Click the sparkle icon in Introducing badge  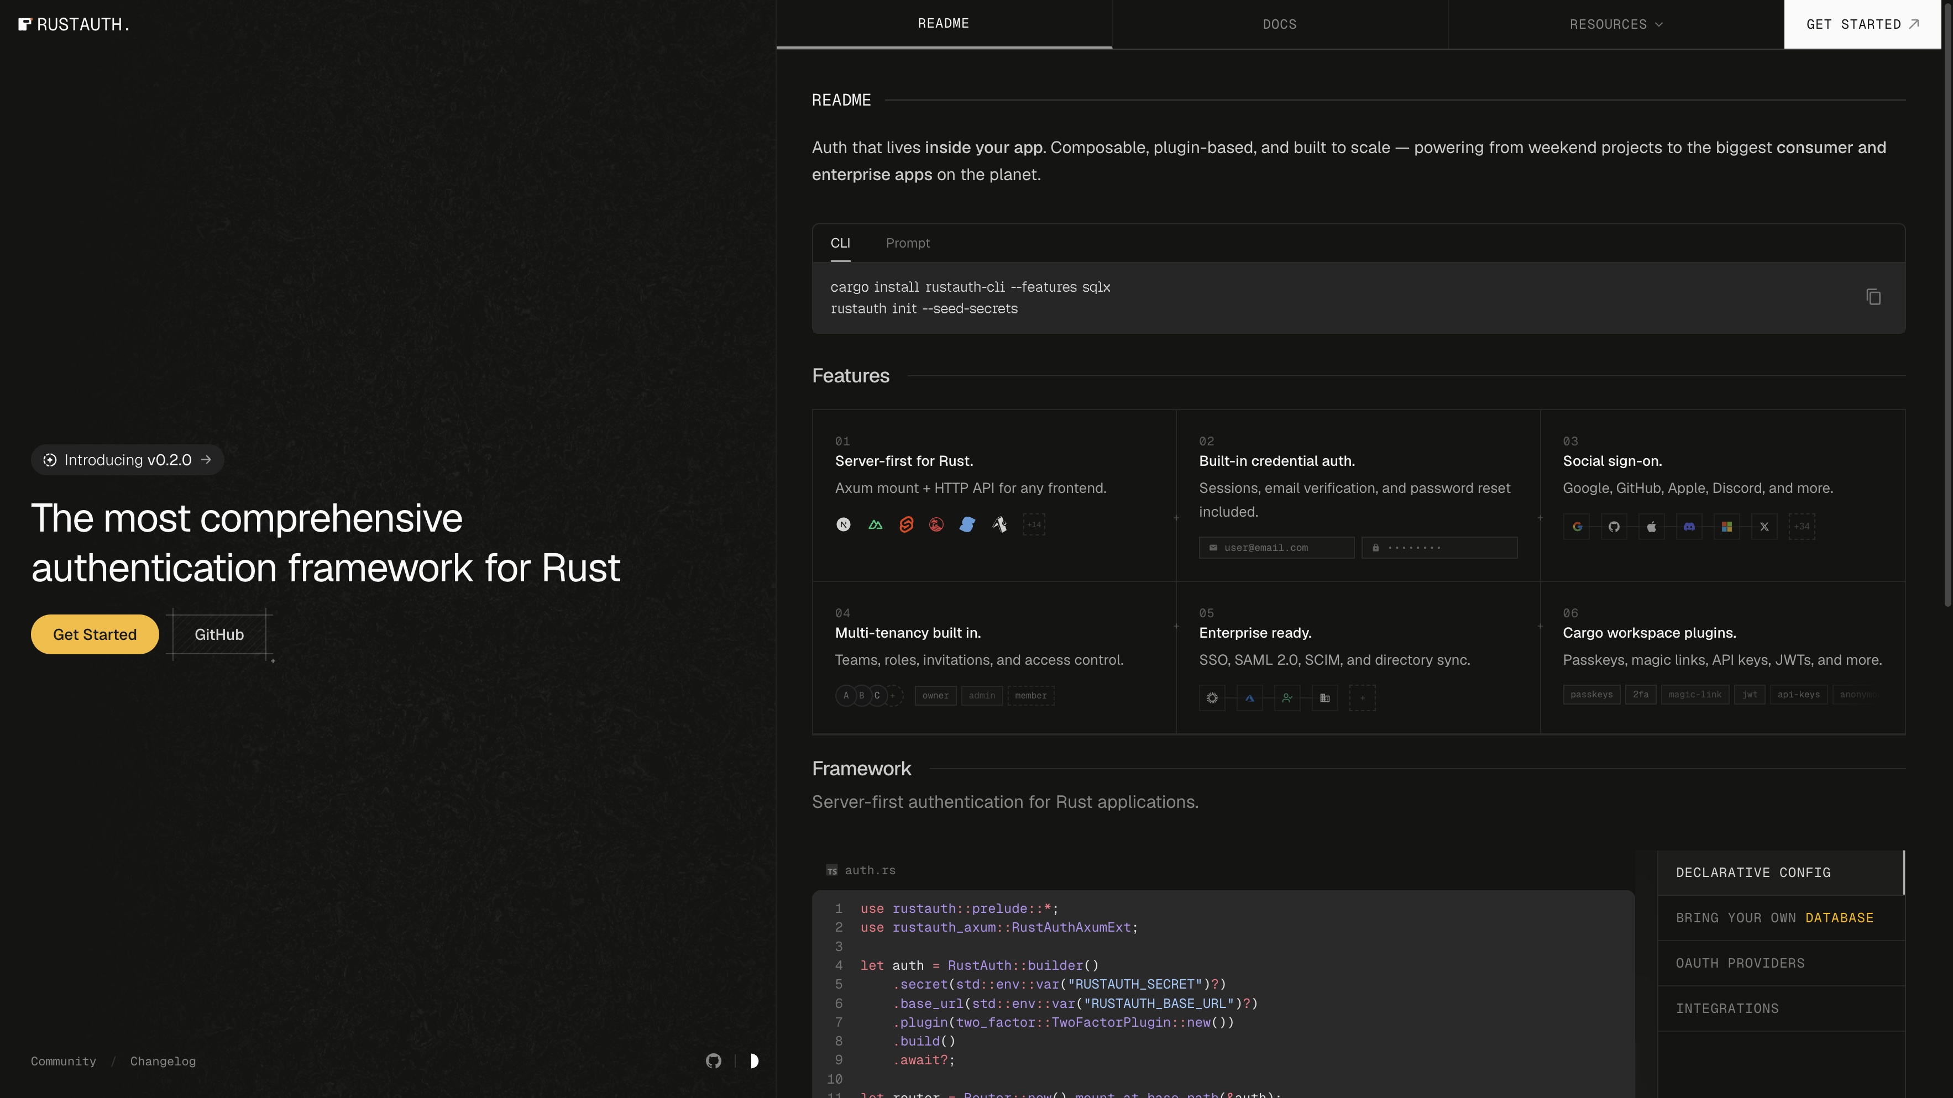(50, 460)
